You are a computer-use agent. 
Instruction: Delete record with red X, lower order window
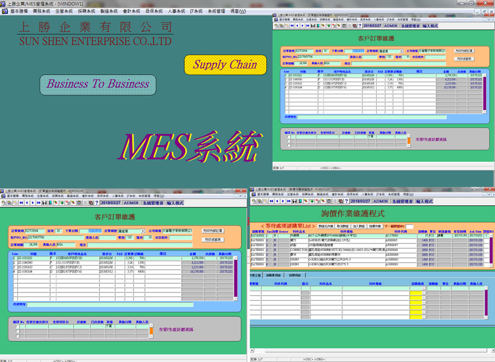(x=68, y=203)
